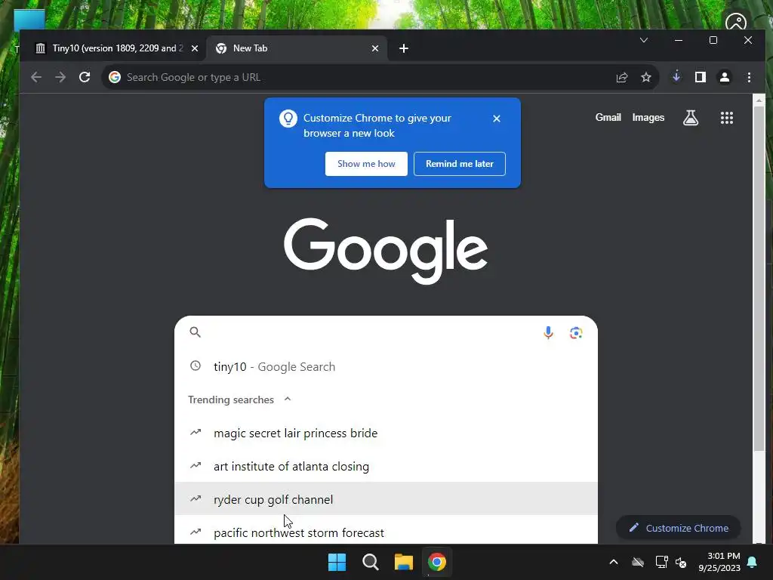Open network icon in system tray

(x=661, y=562)
